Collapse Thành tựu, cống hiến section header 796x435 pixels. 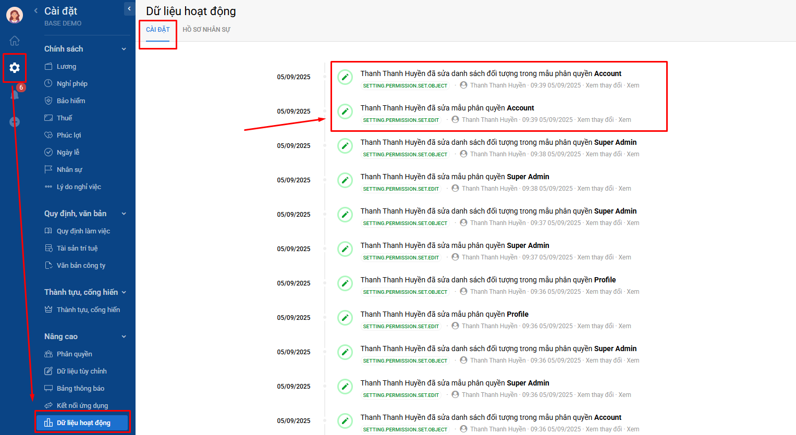tap(124, 292)
